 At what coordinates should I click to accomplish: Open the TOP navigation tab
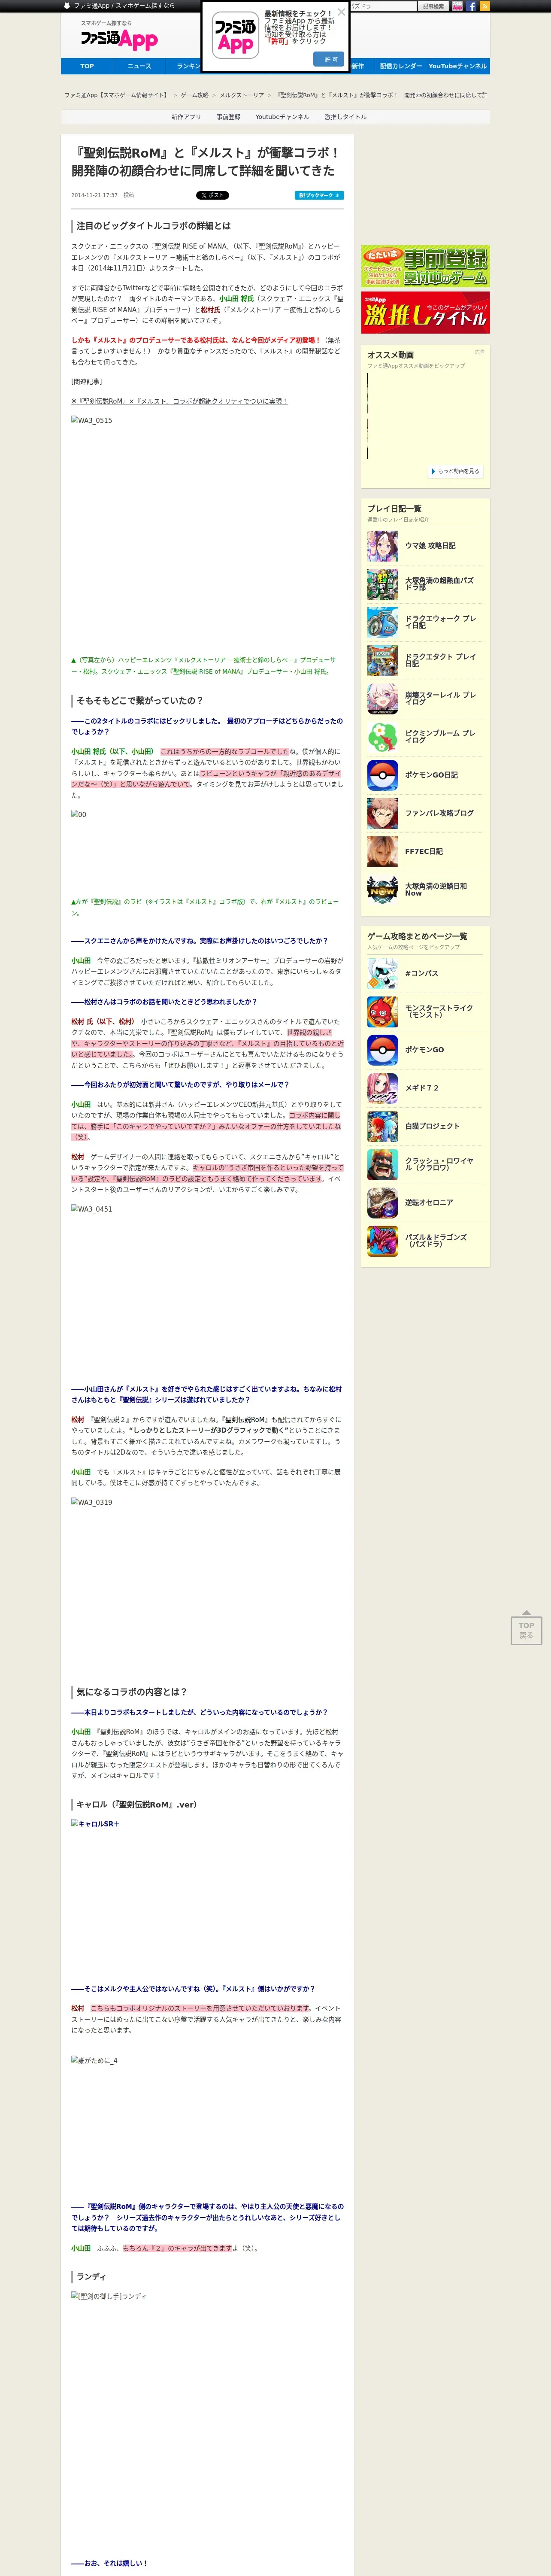[87, 66]
